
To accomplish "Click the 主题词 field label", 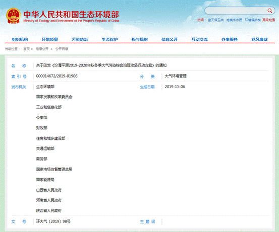I will (147, 222).
